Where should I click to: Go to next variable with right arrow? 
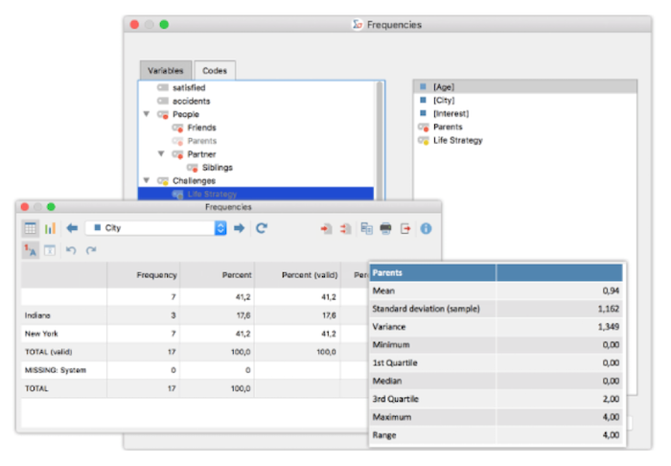point(240,229)
